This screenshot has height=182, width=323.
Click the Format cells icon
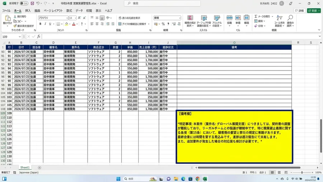pos(246,18)
